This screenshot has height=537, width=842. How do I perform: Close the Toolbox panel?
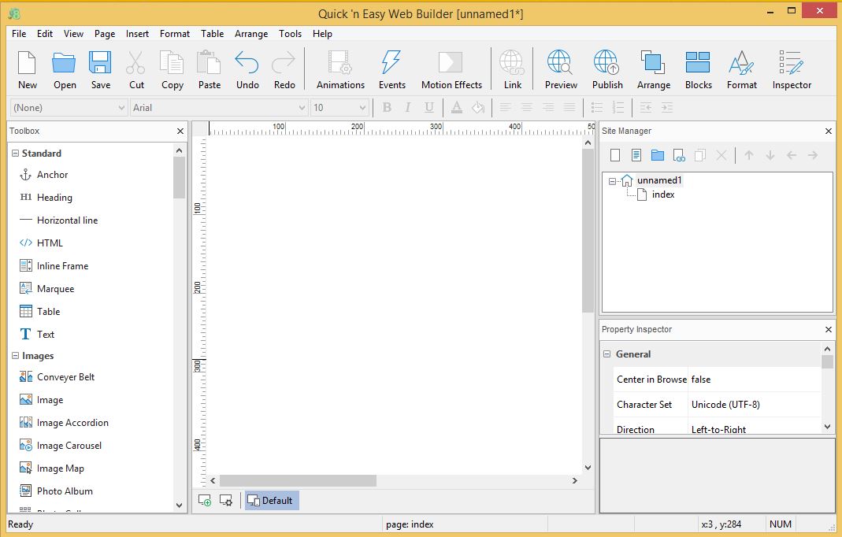click(x=180, y=131)
